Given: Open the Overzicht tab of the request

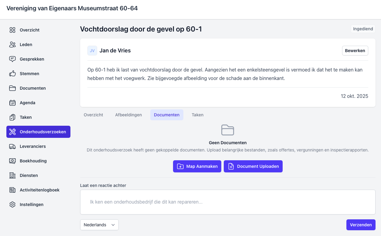Looking at the screenshot, I should point(93,115).
